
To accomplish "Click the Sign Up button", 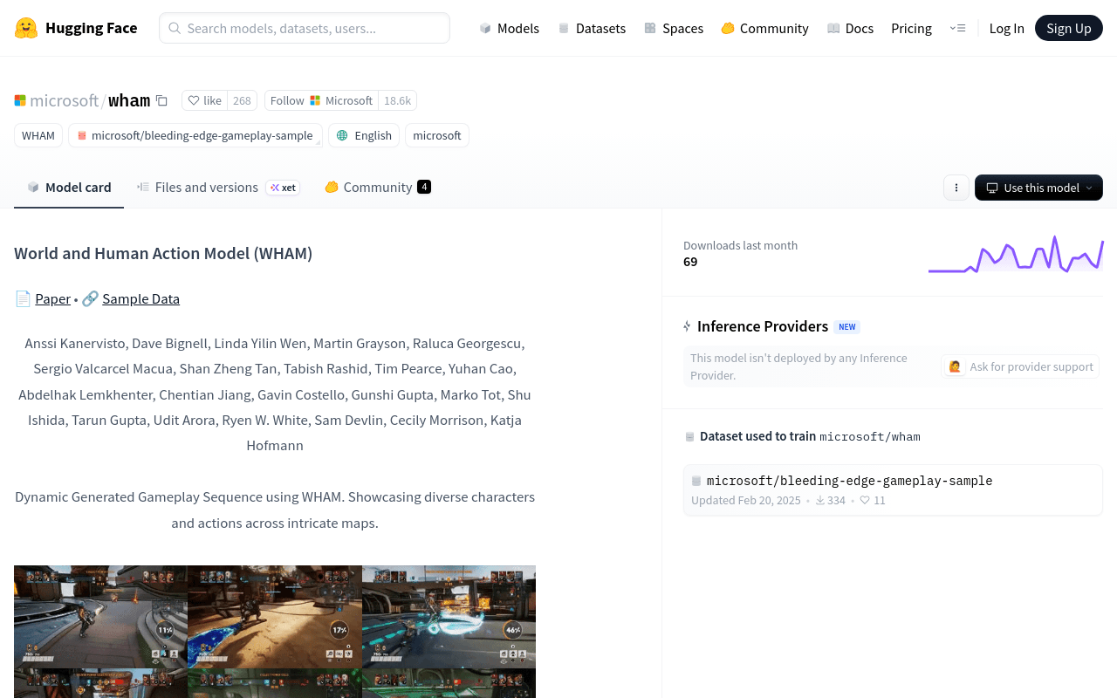I will coord(1069,28).
